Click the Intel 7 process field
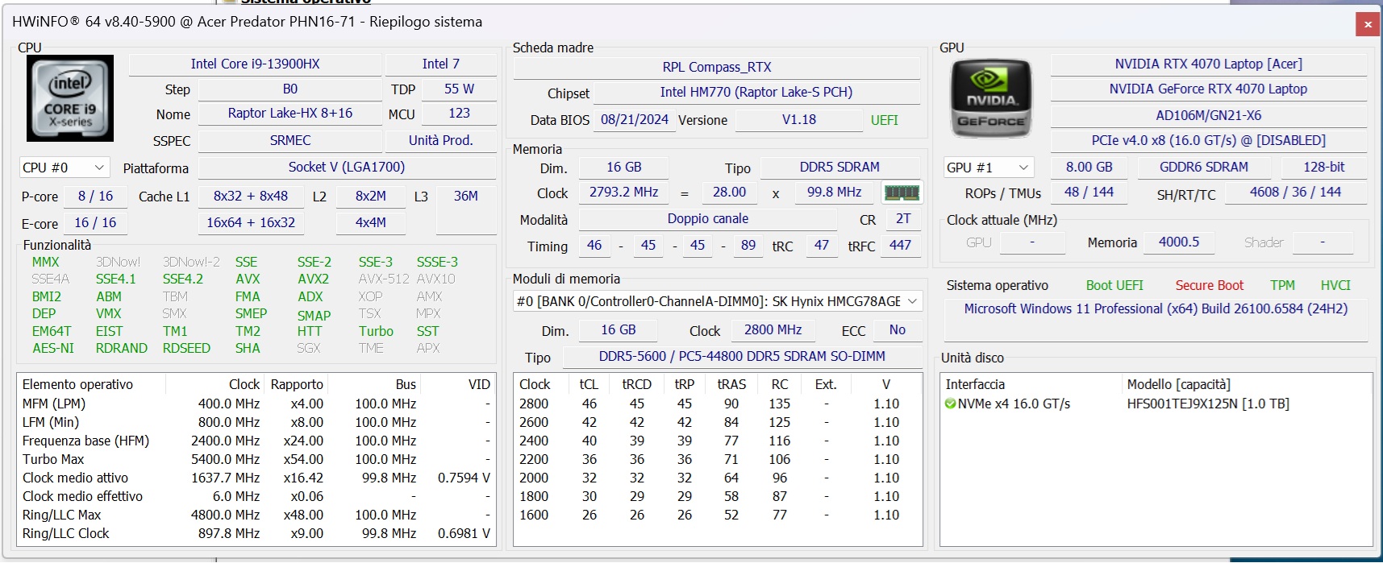 click(x=440, y=64)
